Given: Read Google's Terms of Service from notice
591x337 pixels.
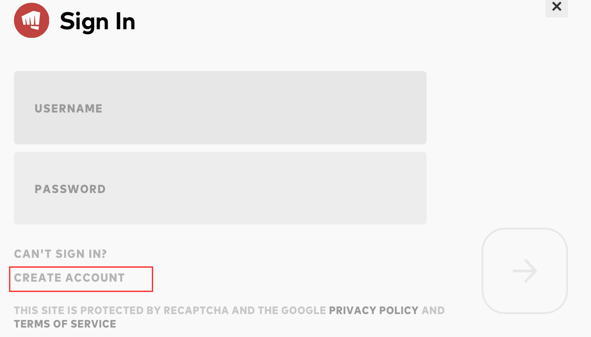Looking at the screenshot, I should pyautogui.click(x=65, y=324).
